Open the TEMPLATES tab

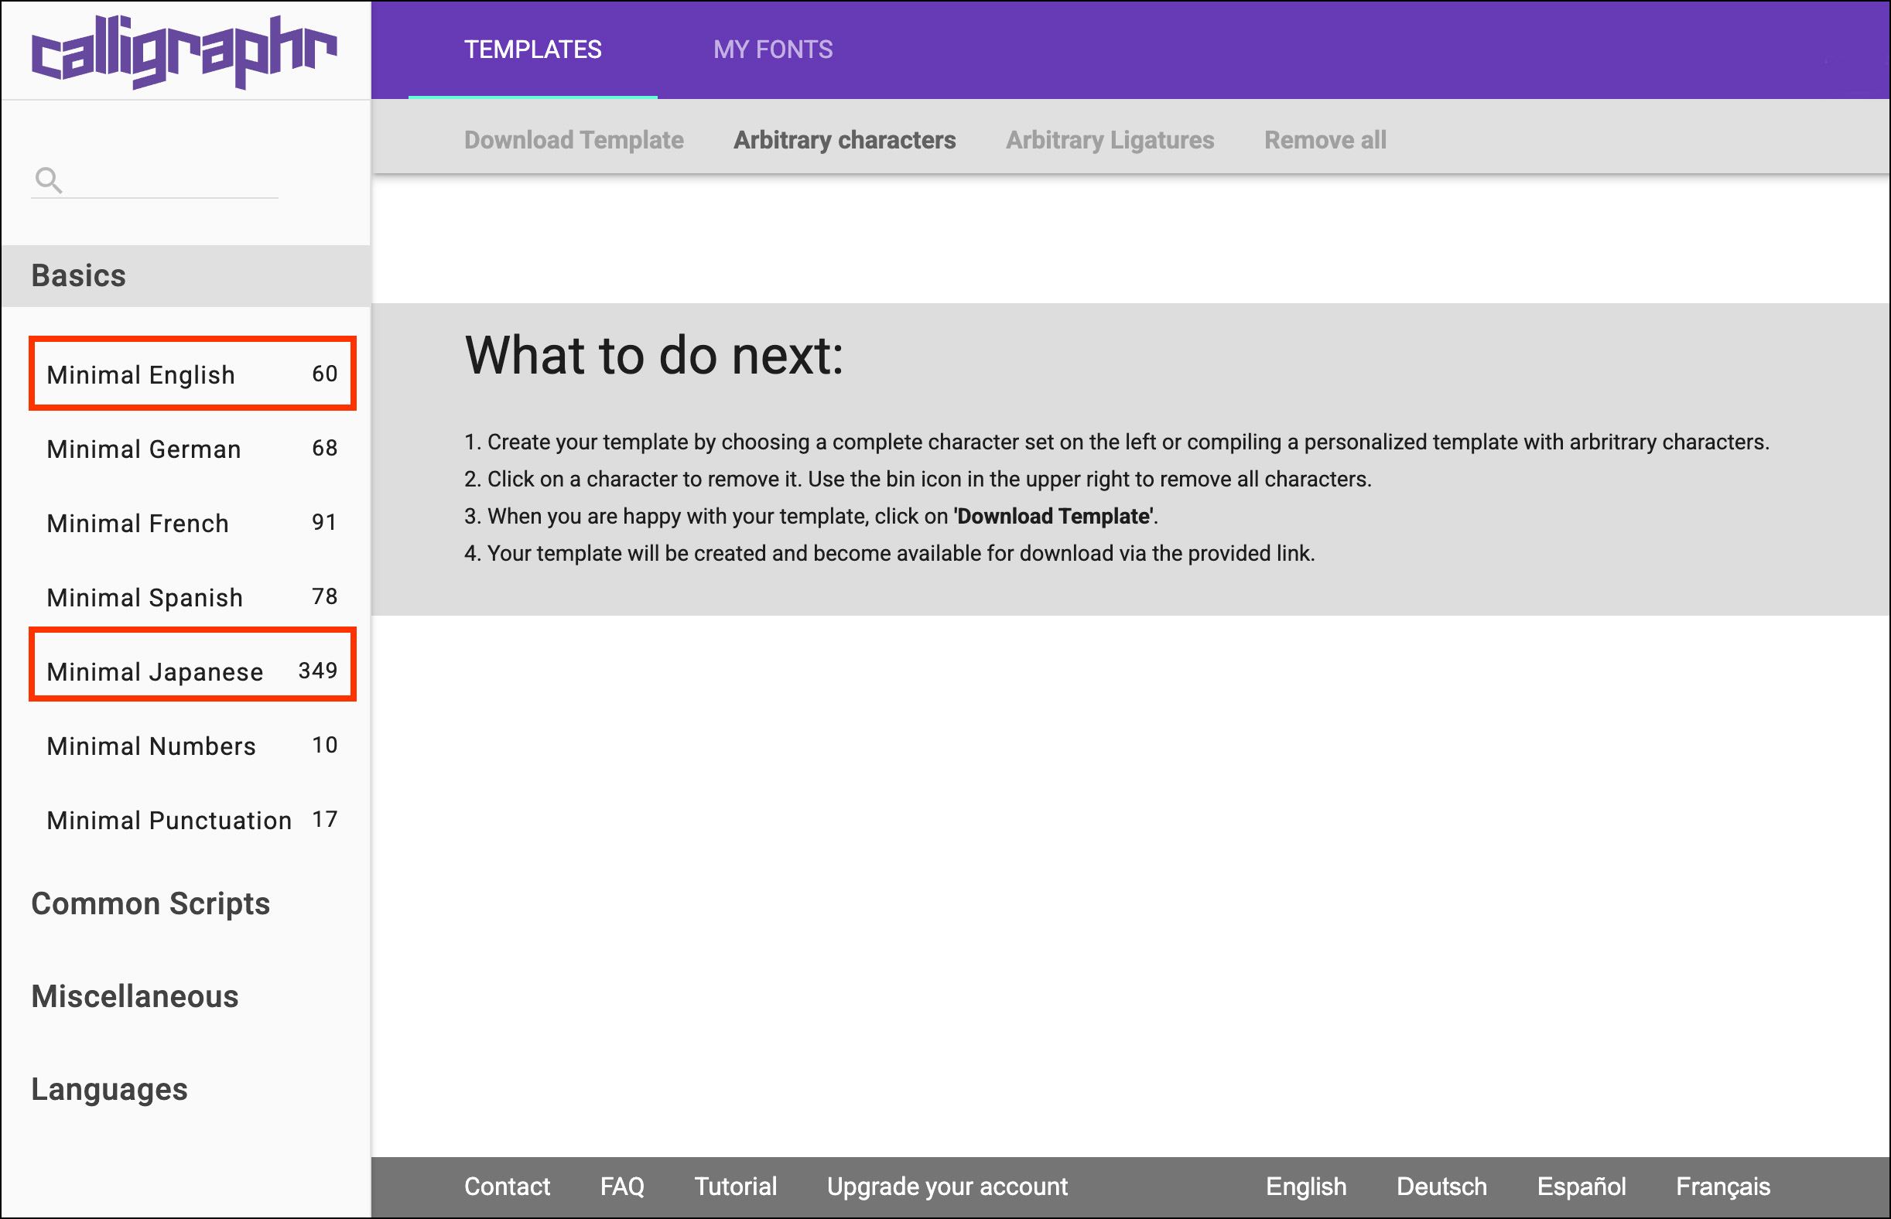(532, 50)
